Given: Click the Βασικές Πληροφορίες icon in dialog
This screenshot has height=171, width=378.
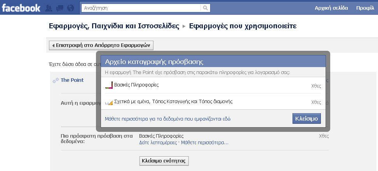Looking at the screenshot, I should (109, 86).
